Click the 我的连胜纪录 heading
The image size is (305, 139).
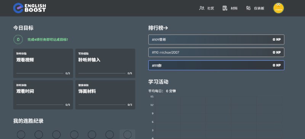28,121
